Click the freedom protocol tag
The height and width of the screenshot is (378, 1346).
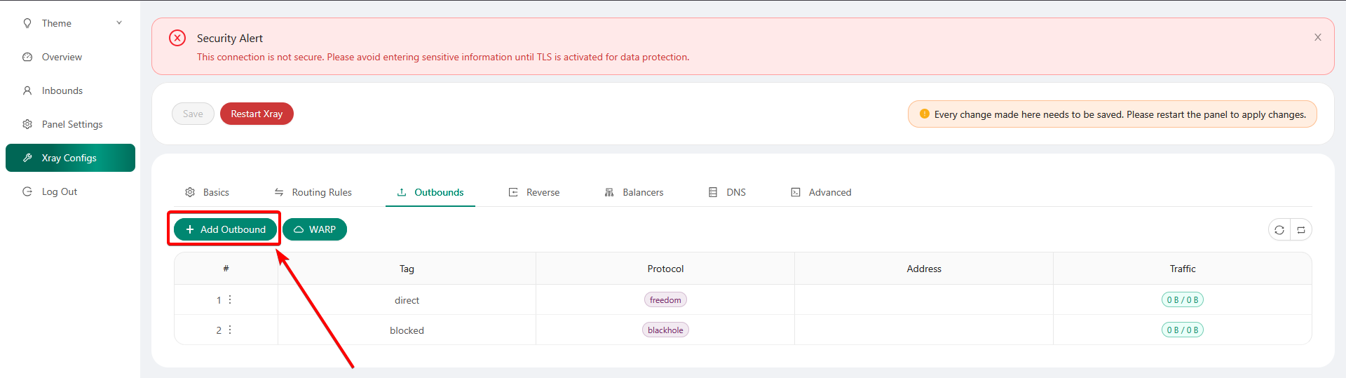pos(665,299)
